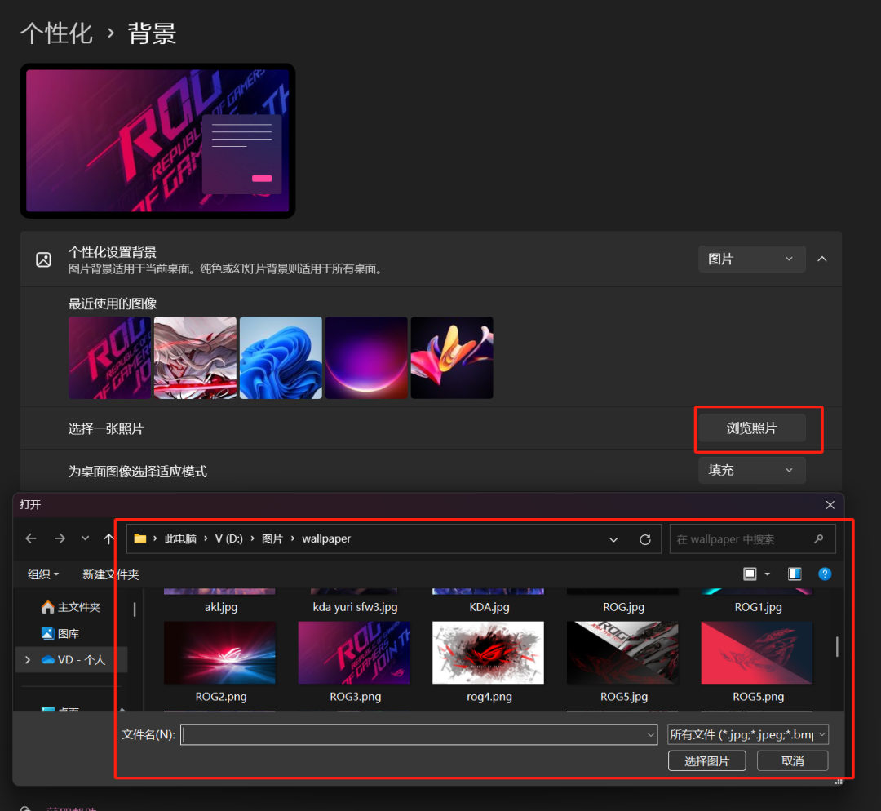Screen dimensions: 881x811
Task: Select 图库 in the navigation pane
Action: (x=60, y=633)
